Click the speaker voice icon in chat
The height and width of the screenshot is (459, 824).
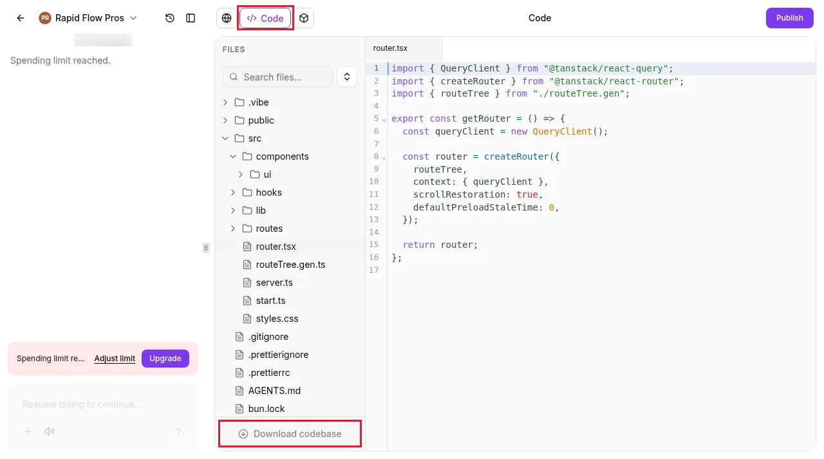[x=50, y=431]
